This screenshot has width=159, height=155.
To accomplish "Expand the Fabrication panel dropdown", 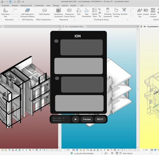I will coord(19,19).
